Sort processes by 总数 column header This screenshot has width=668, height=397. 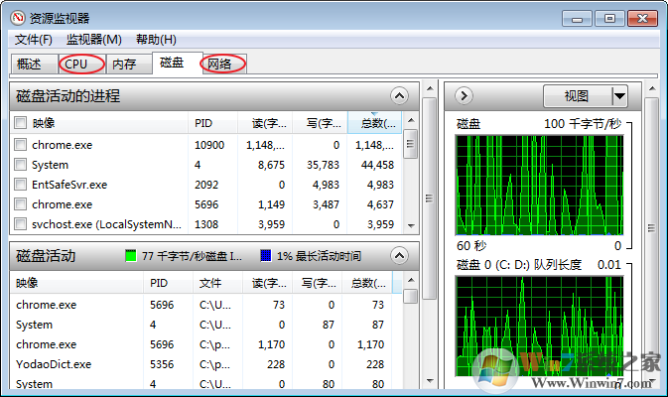(x=374, y=123)
